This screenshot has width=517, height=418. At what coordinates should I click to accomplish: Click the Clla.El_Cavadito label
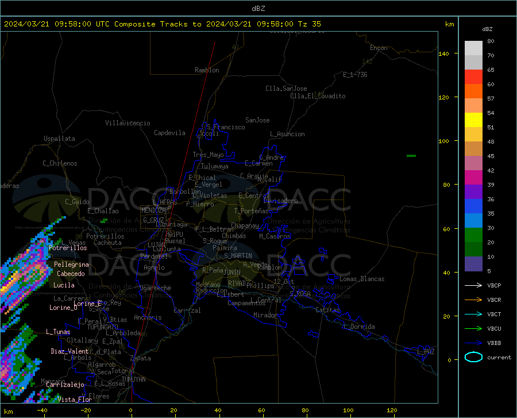318,96
